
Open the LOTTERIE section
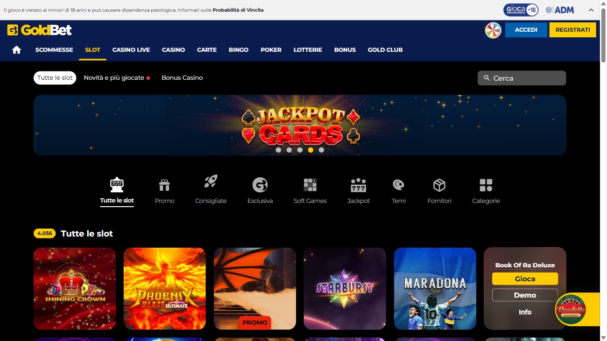308,50
